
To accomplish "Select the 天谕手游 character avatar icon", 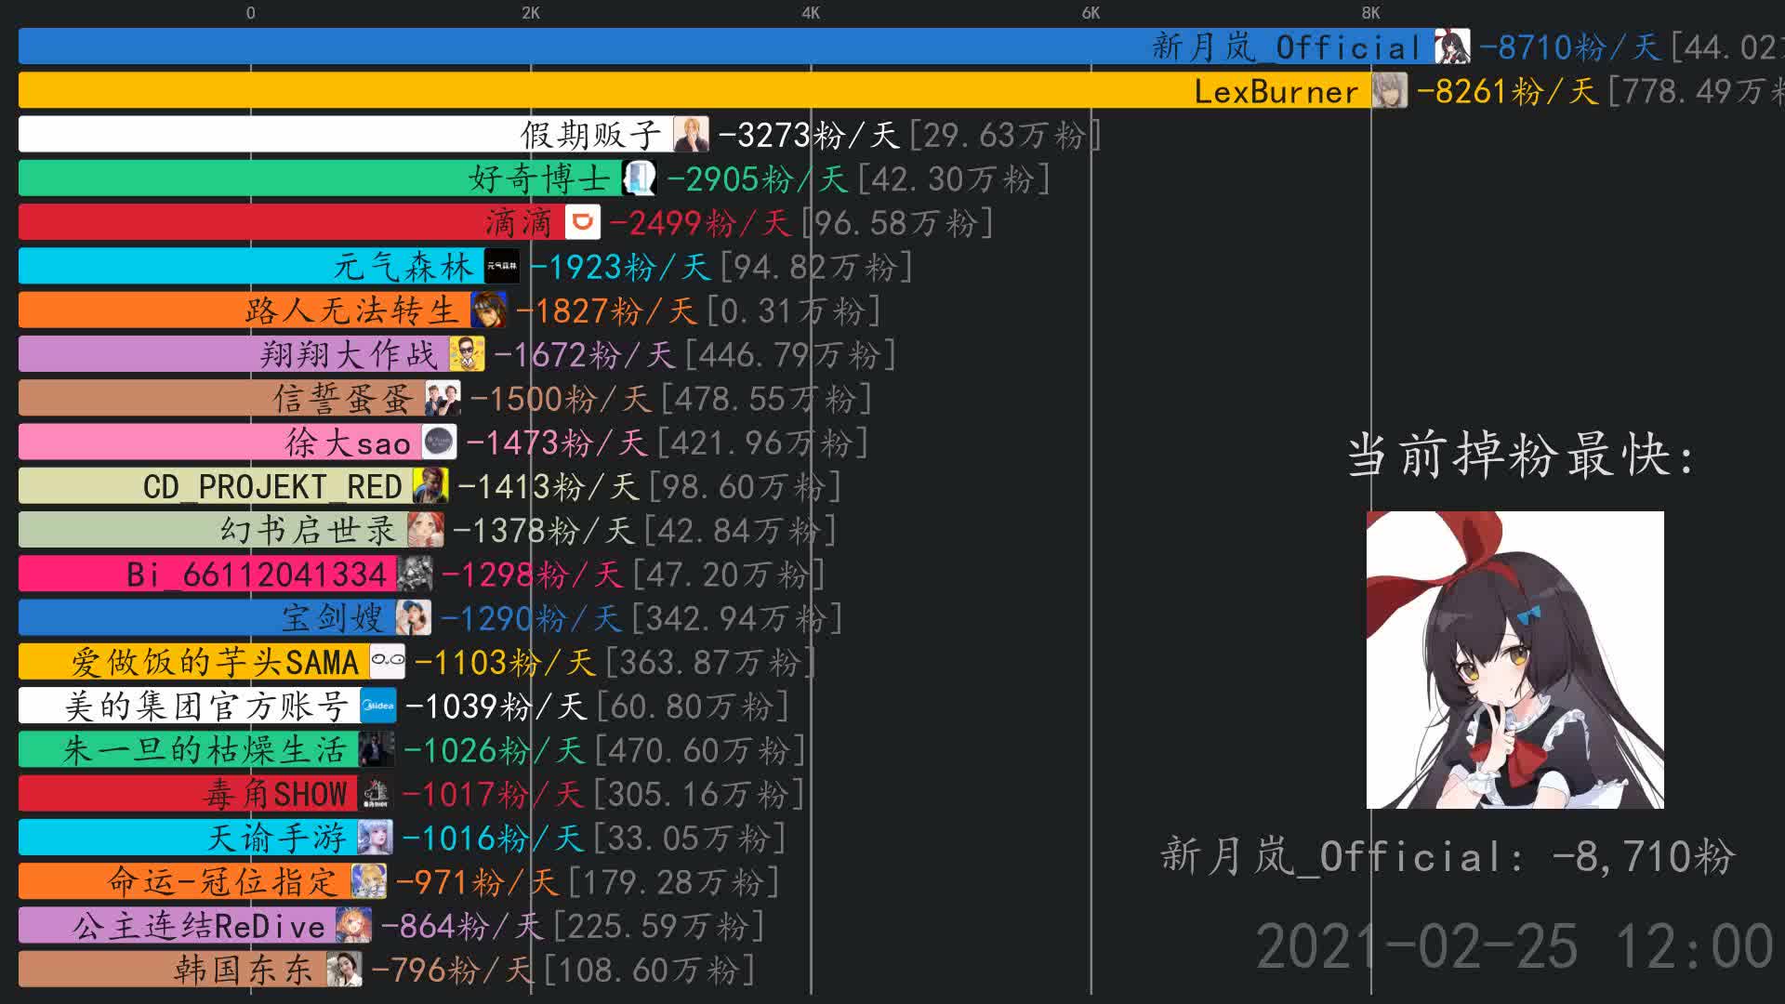I will [x=373, y=837].
